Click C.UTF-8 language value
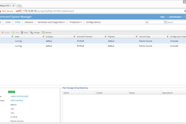Screen dimensions: 186x124 tap(14, 117)
